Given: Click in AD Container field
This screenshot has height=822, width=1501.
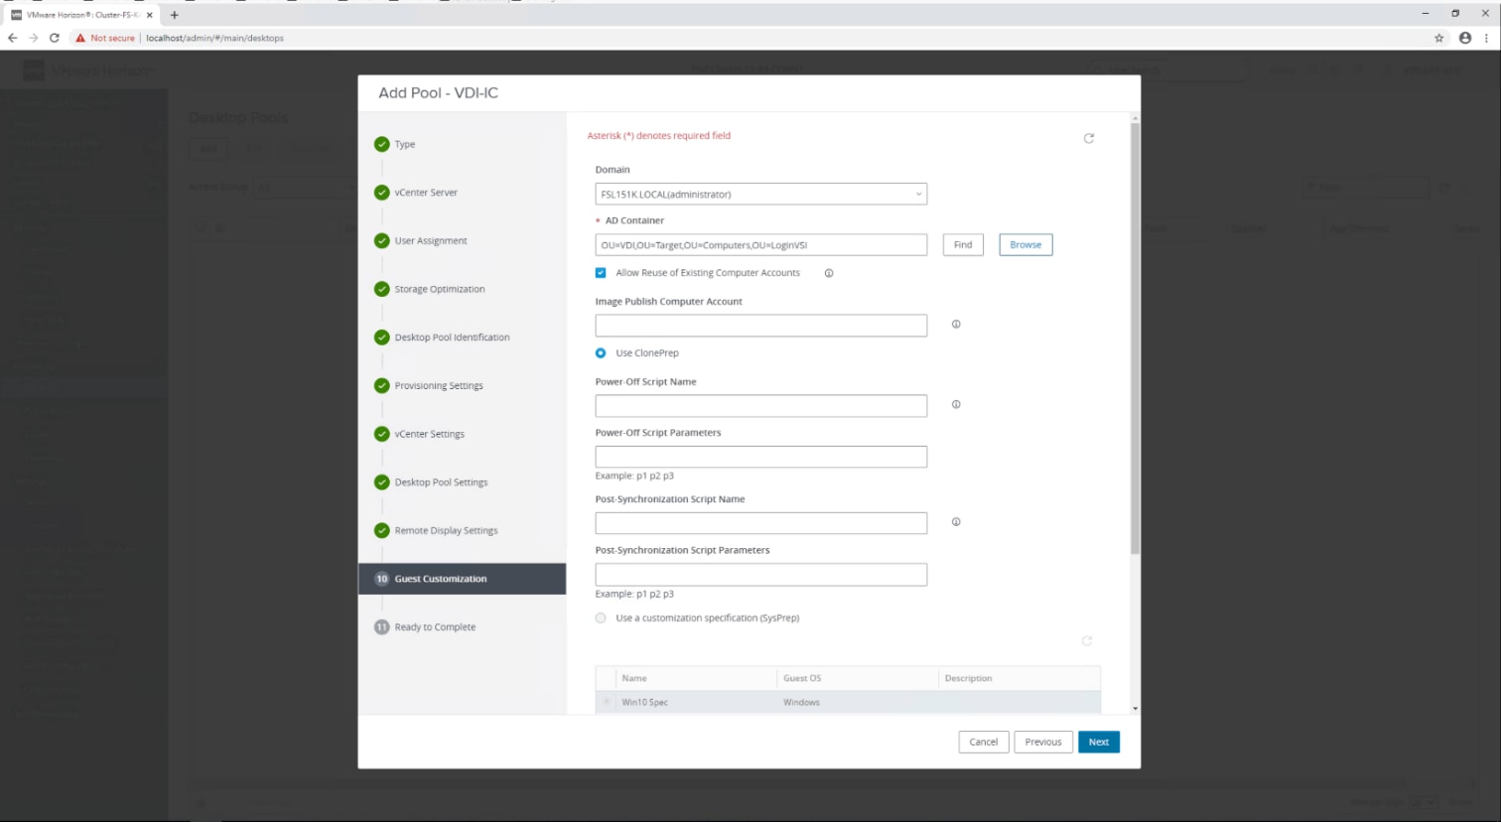Looking at the screenshot, I should click(x=761, y=245).
